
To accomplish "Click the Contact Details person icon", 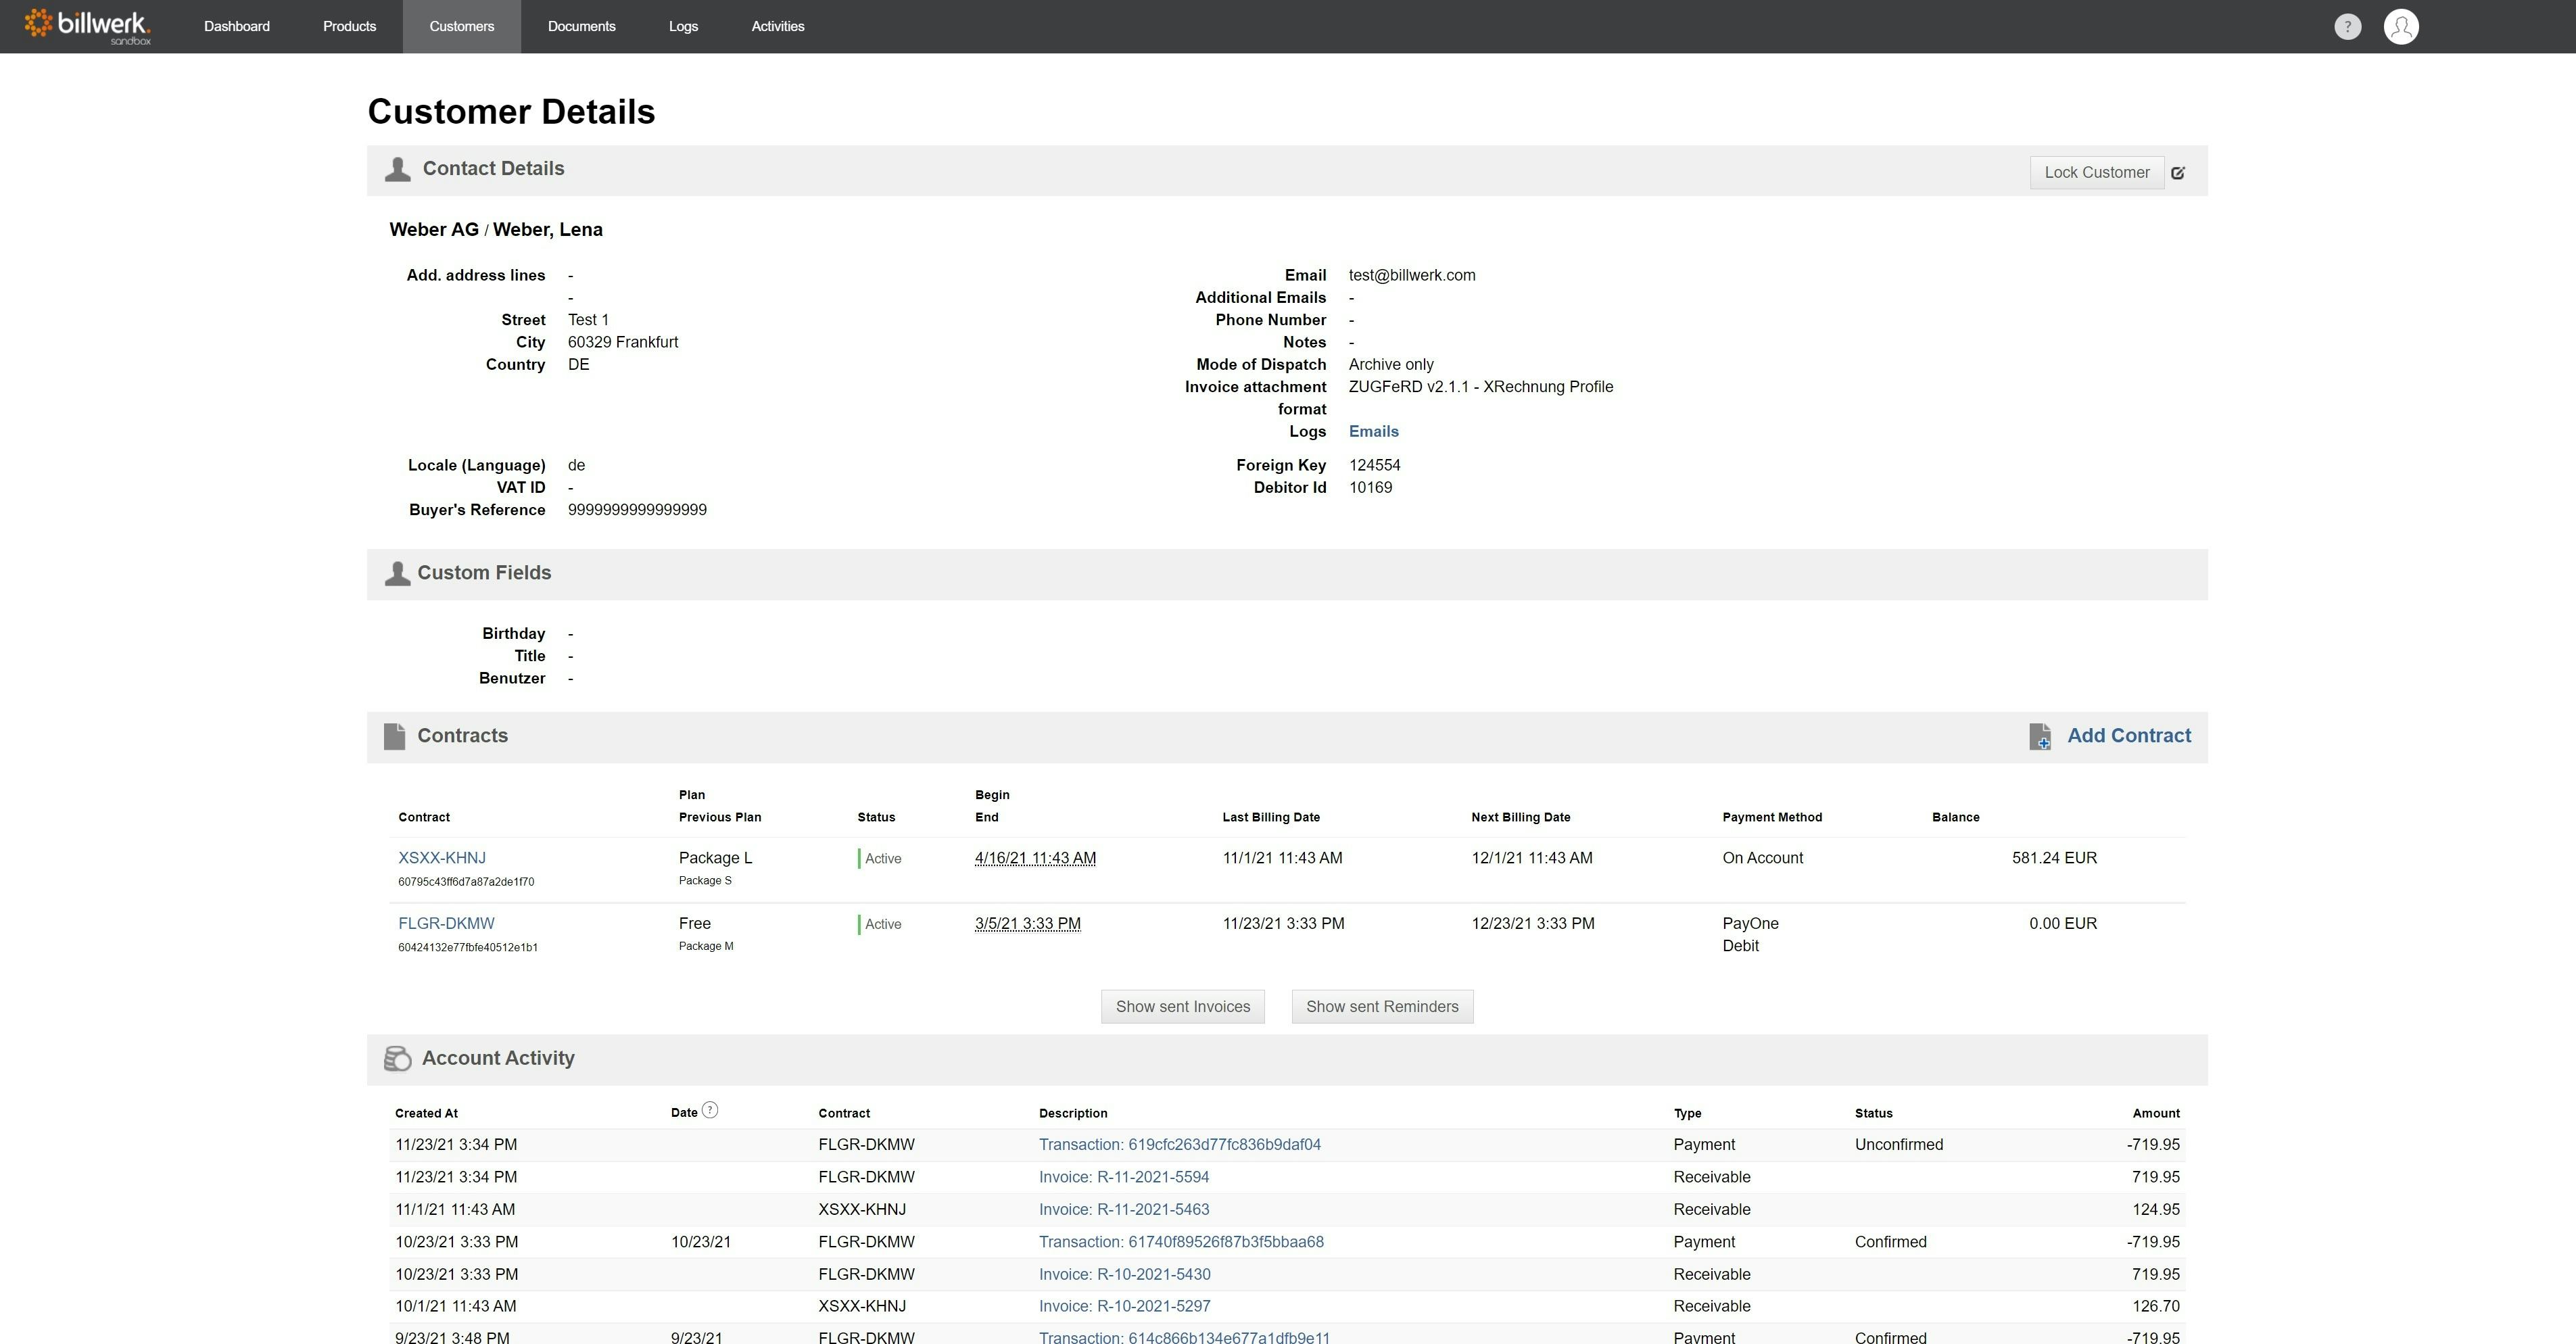I will tap(397, 169).
